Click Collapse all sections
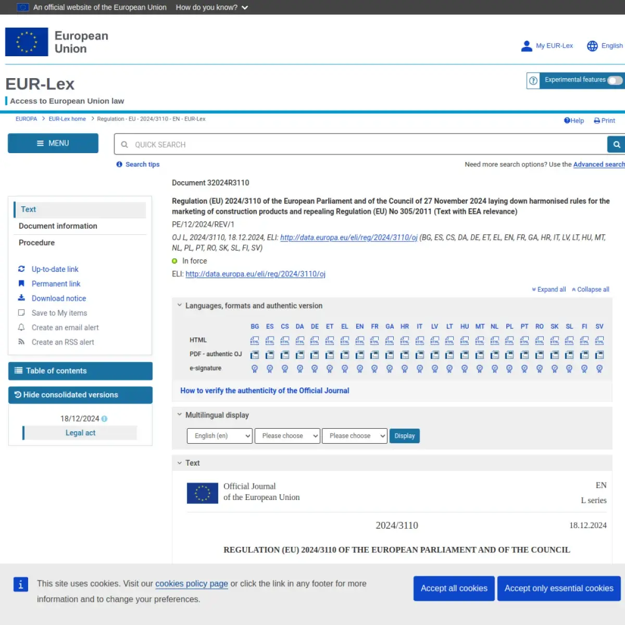Screen dimensions: 625x625 [591, 290]
